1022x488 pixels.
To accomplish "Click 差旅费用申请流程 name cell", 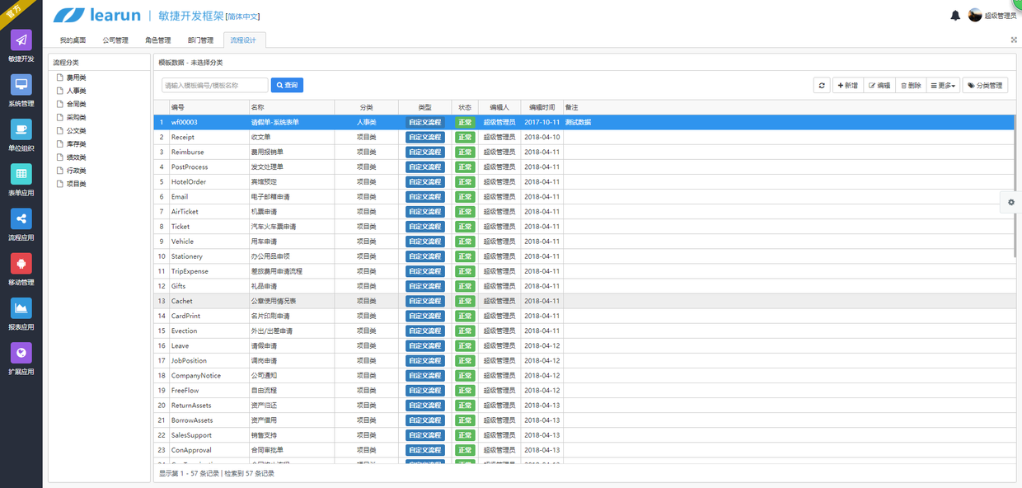I will coord(292,271).
